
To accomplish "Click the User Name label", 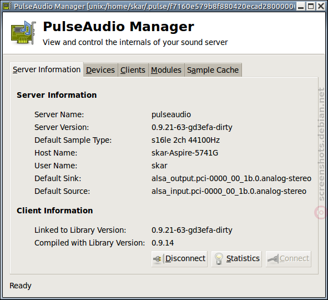I will pos(55,166).
